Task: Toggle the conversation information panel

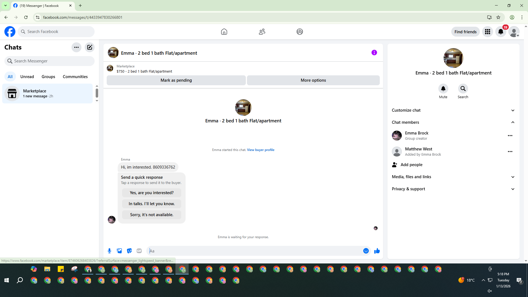Action: pyautogui.click(x=374, y=53)
